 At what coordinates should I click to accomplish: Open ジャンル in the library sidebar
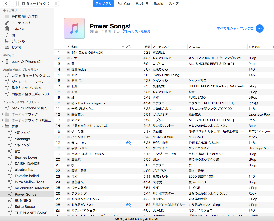pos(18,41)
